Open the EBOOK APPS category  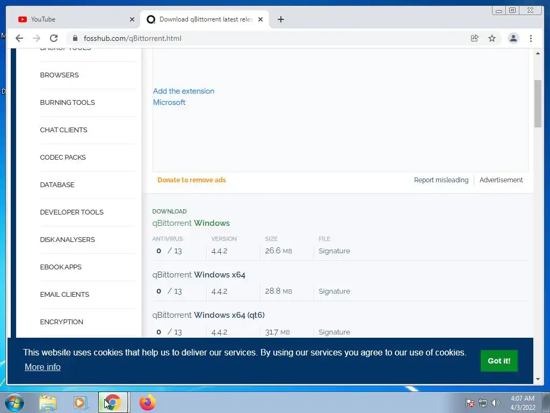coord(61,267)
